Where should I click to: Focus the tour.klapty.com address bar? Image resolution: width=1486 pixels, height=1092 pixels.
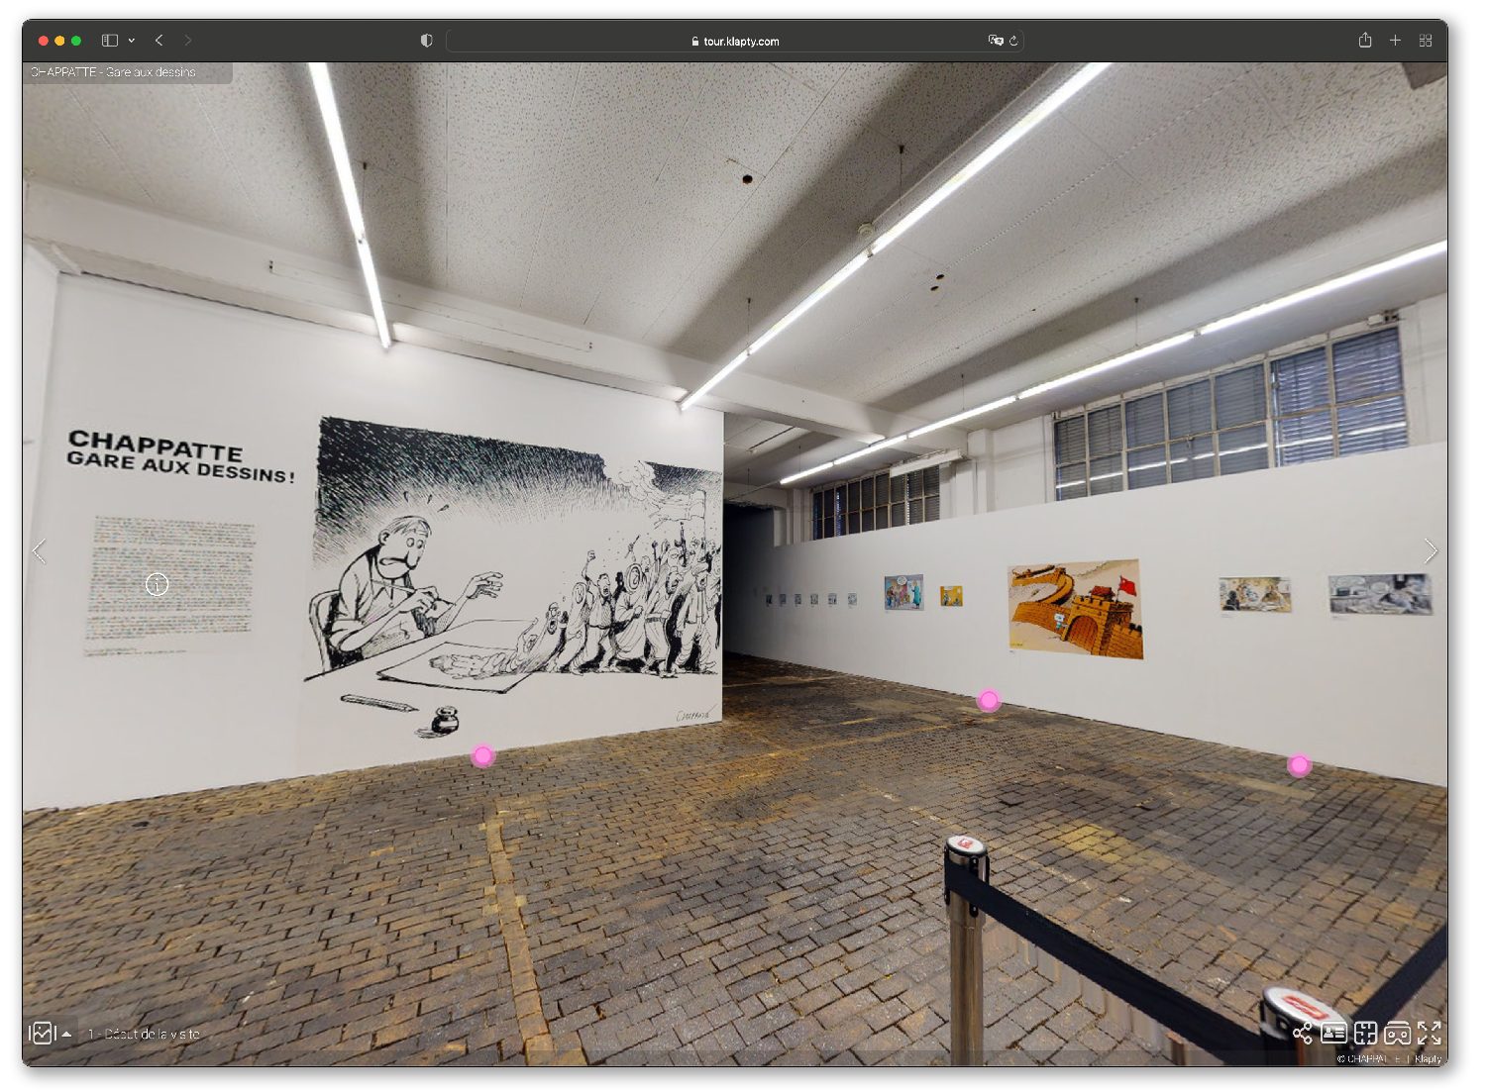click(x=735, y=41)
